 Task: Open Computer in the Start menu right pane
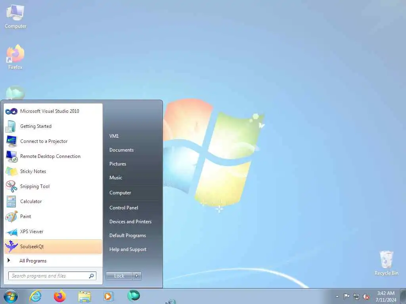tap(120, 193)
